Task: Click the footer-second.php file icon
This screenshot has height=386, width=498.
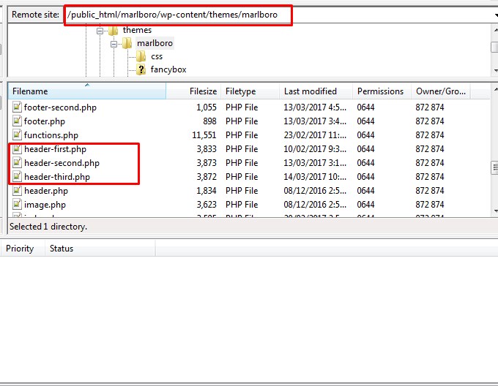Action: (x=17, y=107)
